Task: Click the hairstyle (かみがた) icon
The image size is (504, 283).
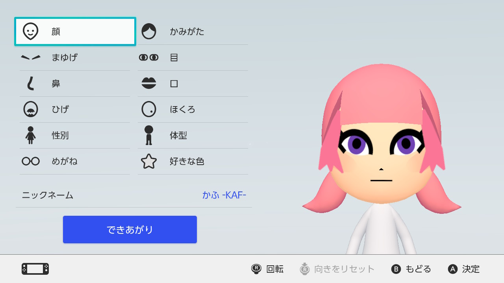Action: coord(149,31)
